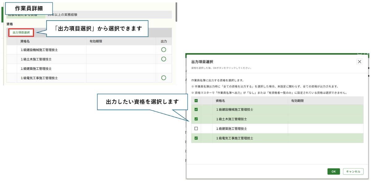Uncheck the １級電気工事施工管理技士 checkbox
The height and width of the screenshot is (181, 371).
196,138
